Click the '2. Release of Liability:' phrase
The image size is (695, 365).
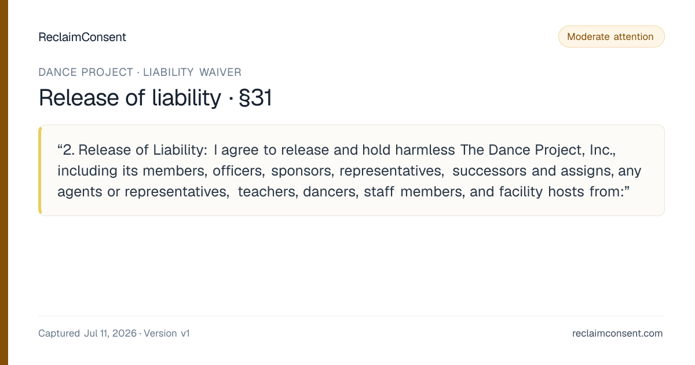click(132, 150)
